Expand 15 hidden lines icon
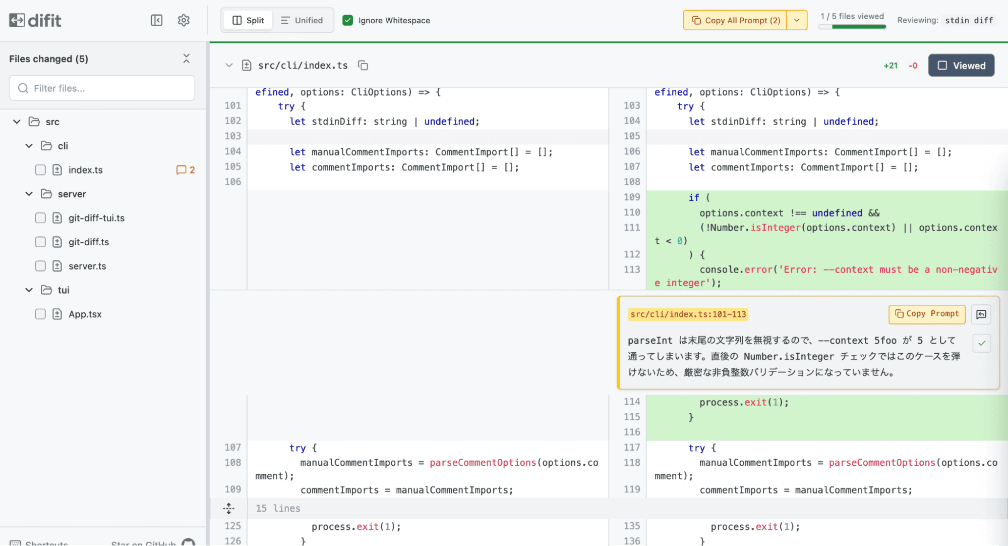 tap(228, 508)
